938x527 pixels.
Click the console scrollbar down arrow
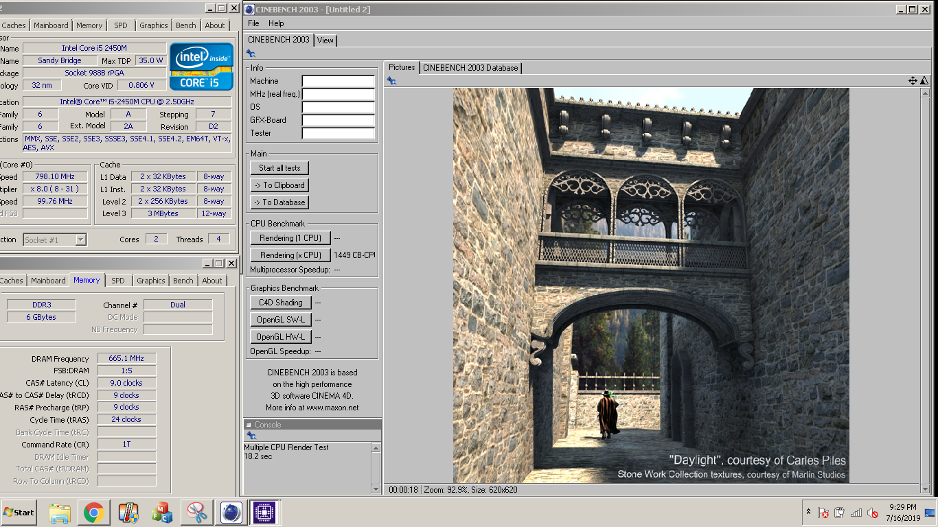[376, 489]
